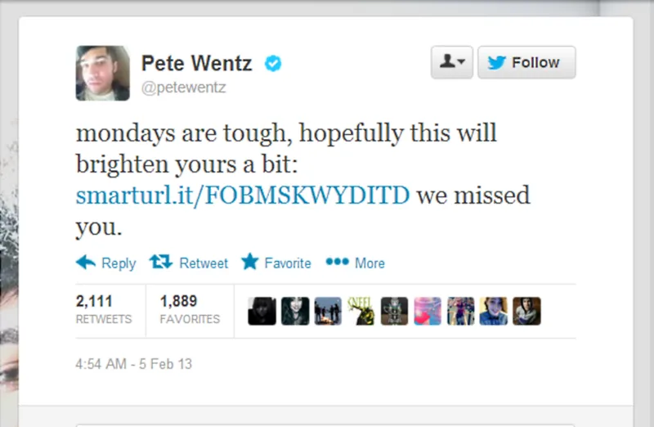This screenshot has height=427, width=654.
Task: Follow Pete Wentz
Action: pos(526,63)
